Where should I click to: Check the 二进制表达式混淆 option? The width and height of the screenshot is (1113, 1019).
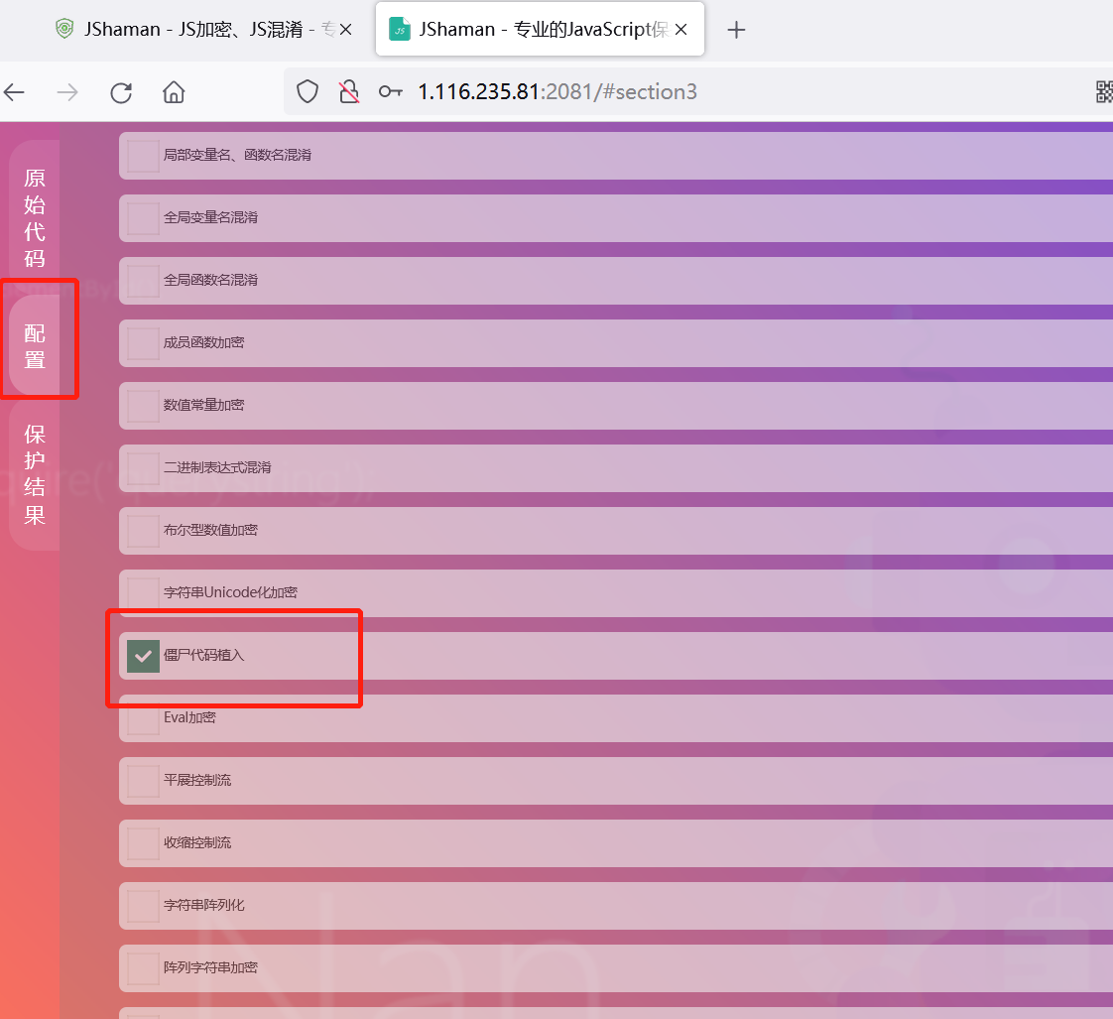[143, 468]
